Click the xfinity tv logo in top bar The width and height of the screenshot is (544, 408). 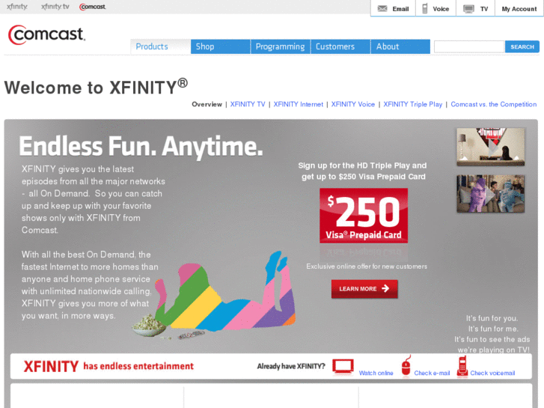[55, 7]
